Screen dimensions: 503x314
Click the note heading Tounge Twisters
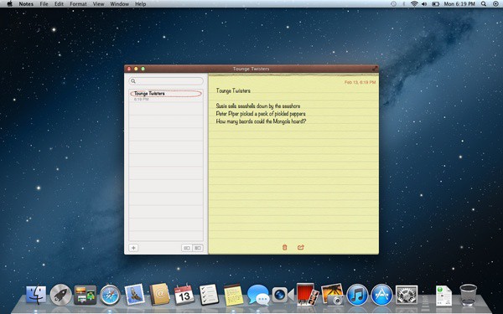[x=233, y=90]
